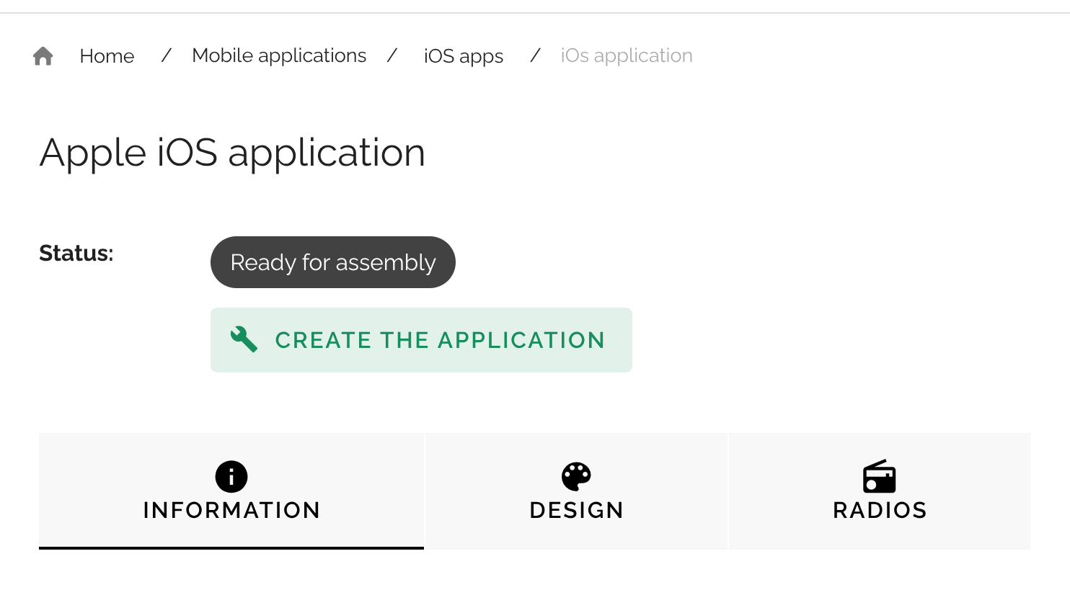The width and height of the screenshot is (1070, 595).
Task: Click the home icon in the breadcrumb
Action: point(43,56)
